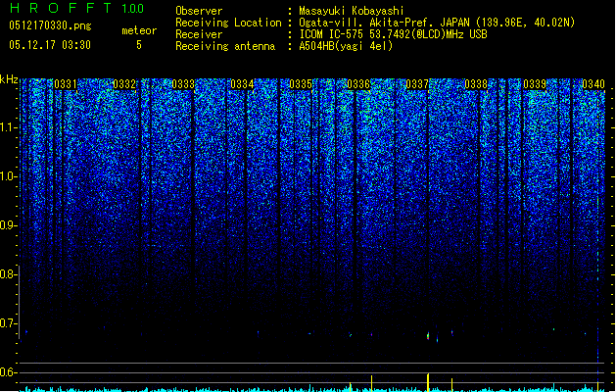
Task: Click the 0337 time marker
Action: pos(417,84)
